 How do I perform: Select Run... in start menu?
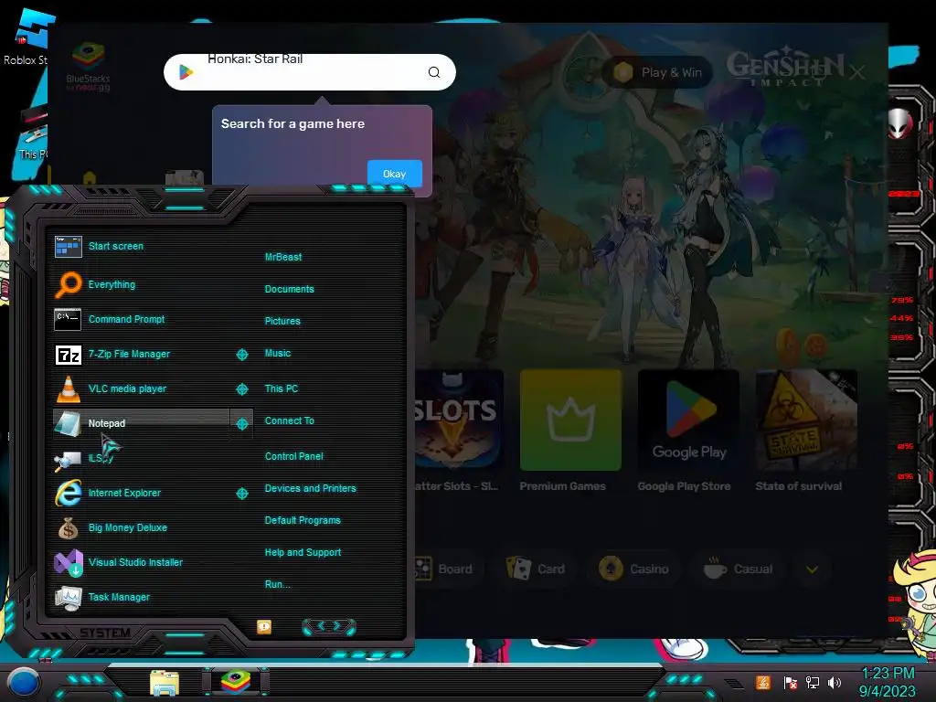[x=278, y=584]
